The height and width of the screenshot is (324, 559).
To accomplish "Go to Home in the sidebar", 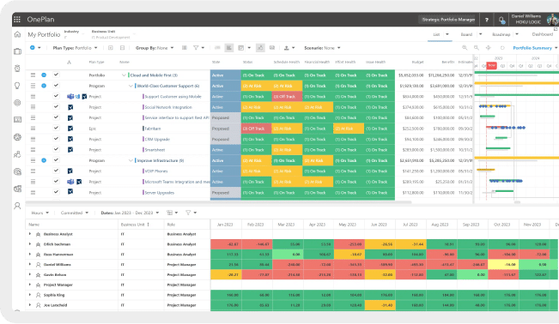I will click(17, 34).
